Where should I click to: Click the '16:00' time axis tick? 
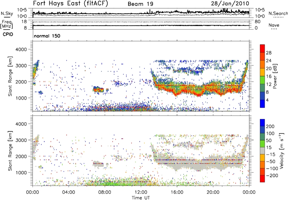coord(177,192)
